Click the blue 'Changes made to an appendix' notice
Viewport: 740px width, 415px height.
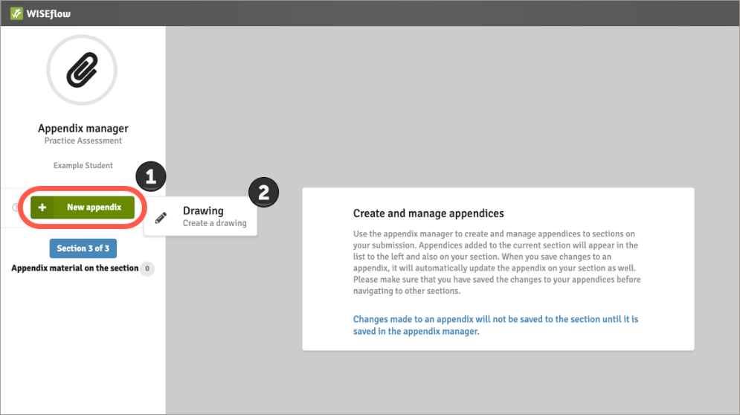pyautogui.click(x=495, y=325)
